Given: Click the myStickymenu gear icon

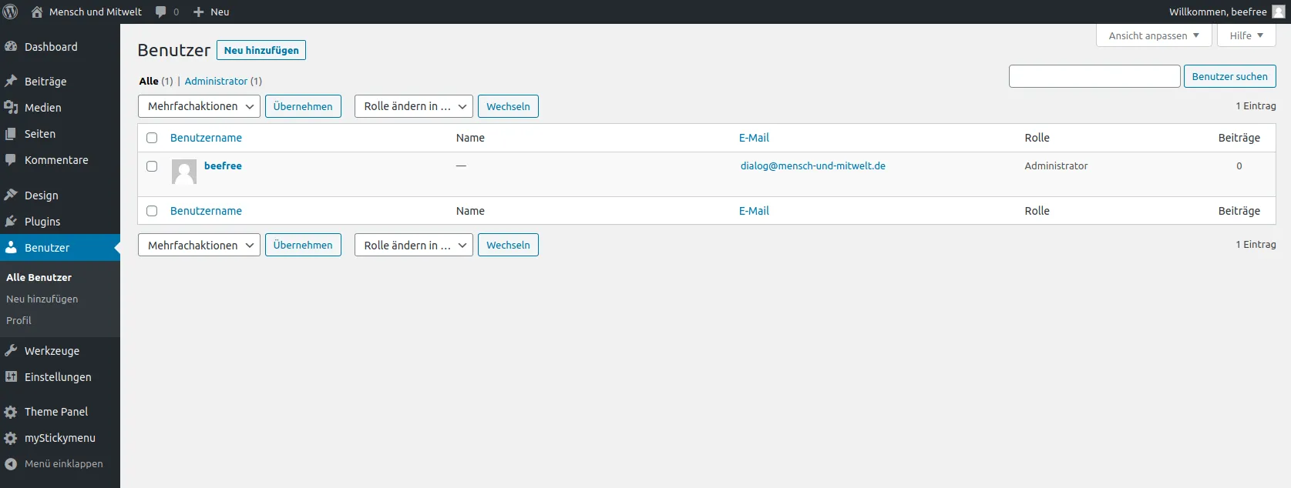Looking at the screenshot, I should click(x=11, y=438).
